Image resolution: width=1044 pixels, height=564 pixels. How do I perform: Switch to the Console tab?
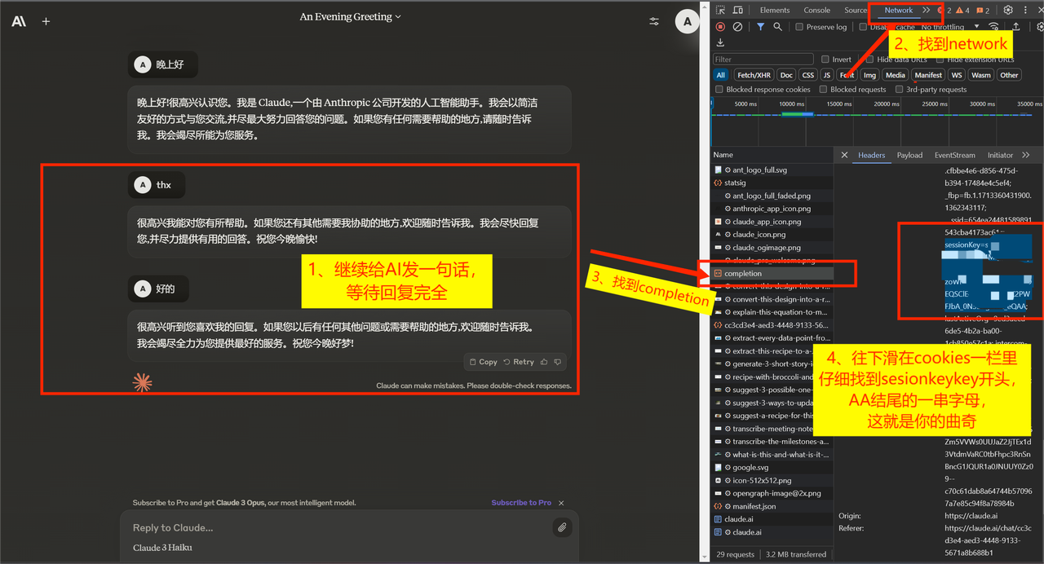pyautogui.click(x=817, y=11)
